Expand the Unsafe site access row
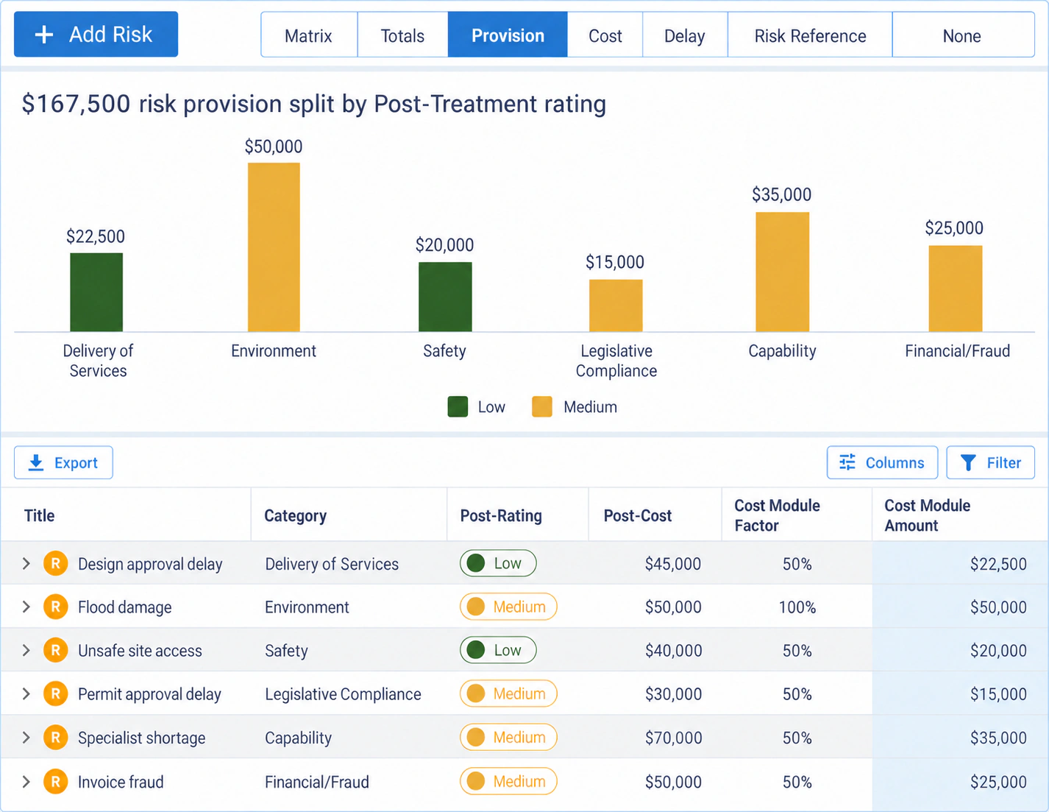 [x=26, y=651]
